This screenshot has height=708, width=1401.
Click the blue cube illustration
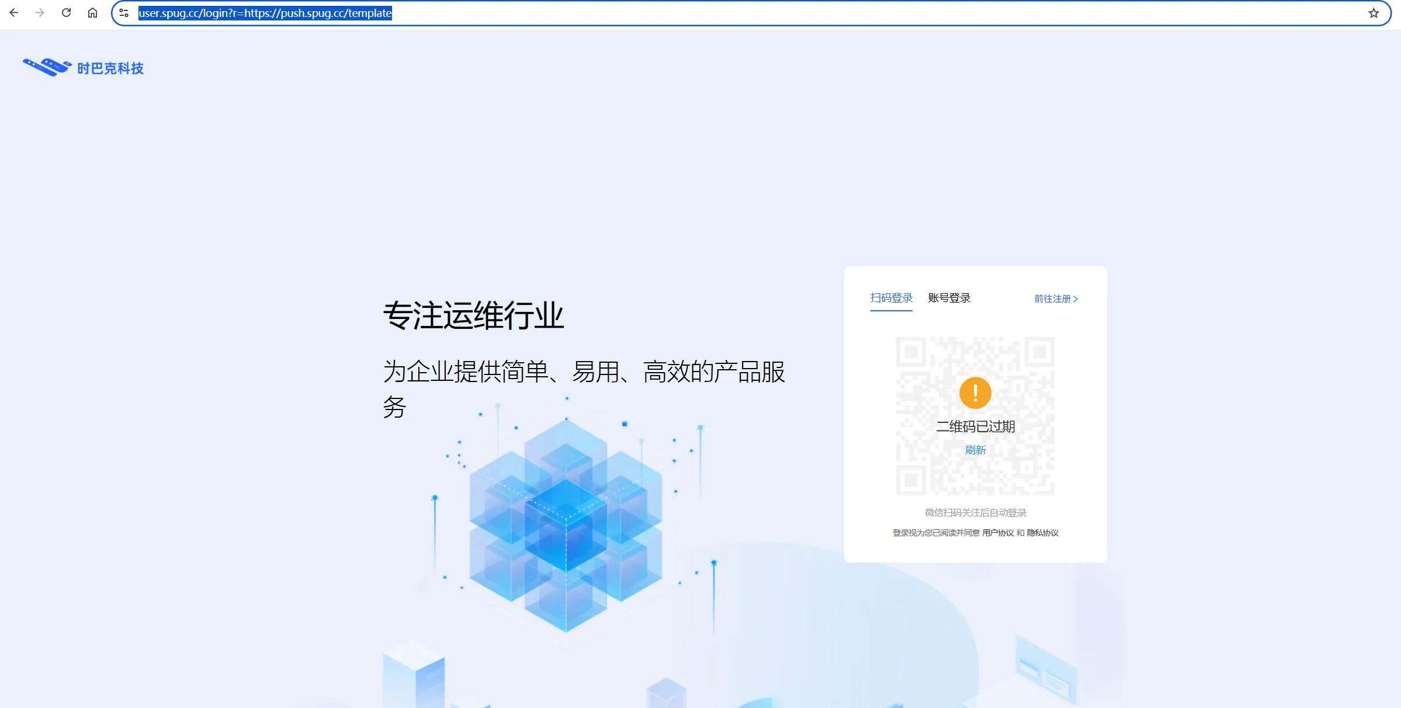[566, 526]
